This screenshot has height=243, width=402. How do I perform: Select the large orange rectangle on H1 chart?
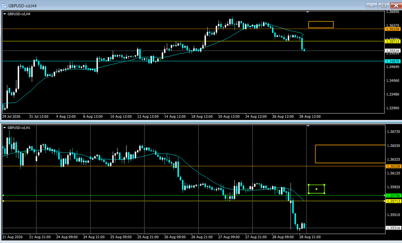[x=350, y=154]
